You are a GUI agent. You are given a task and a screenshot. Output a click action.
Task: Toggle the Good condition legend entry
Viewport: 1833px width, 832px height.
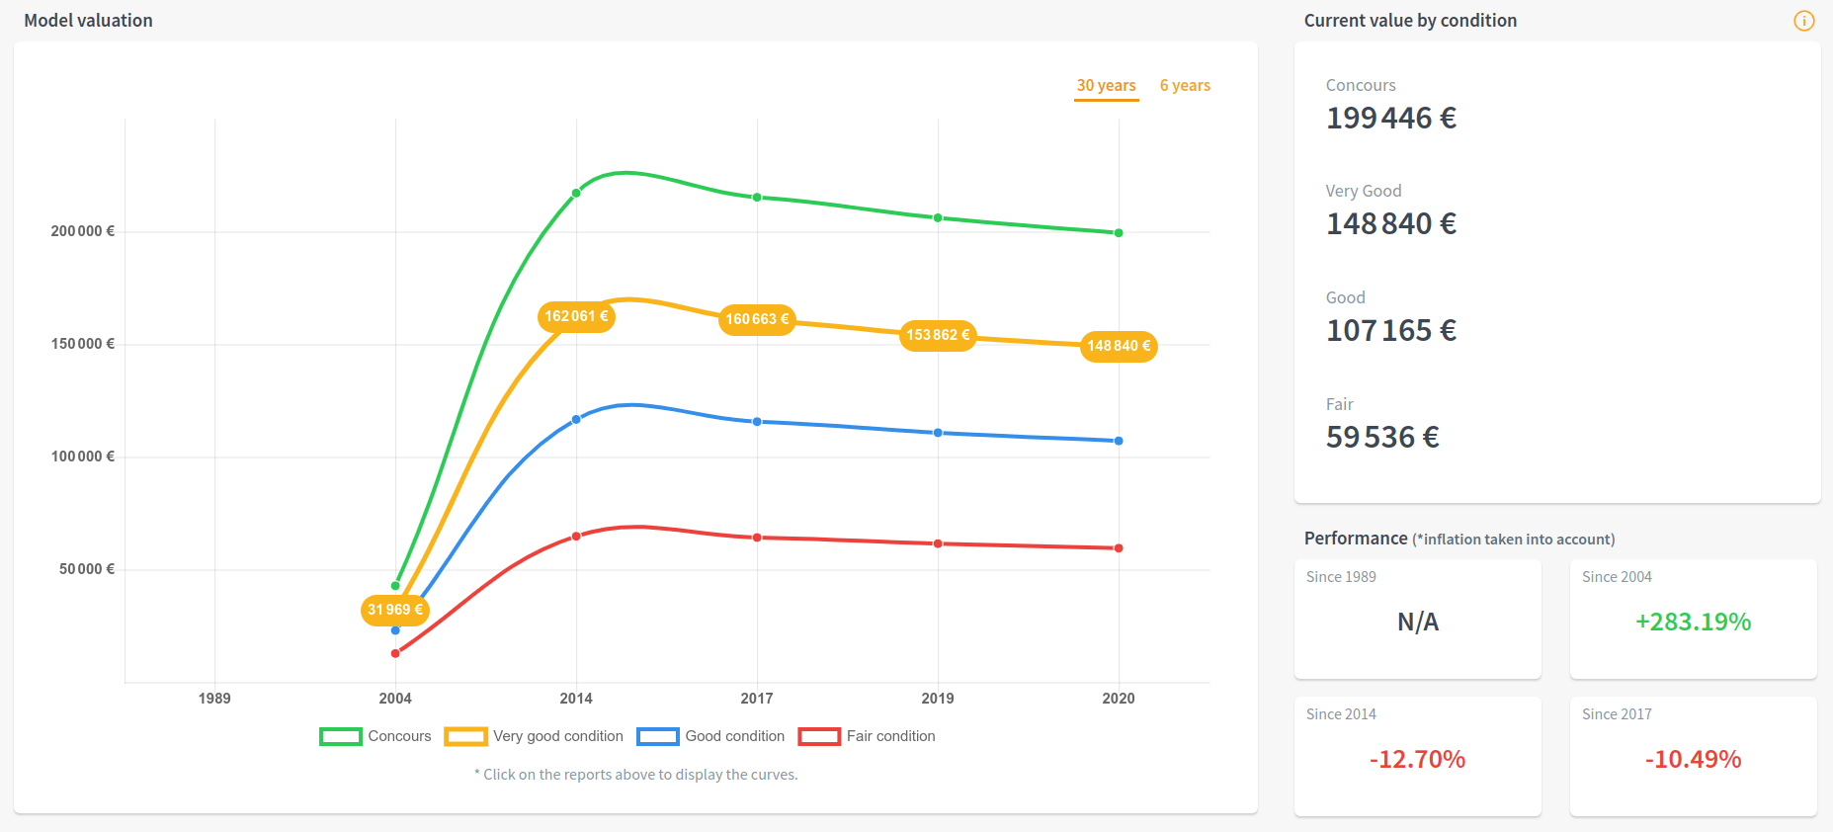pos(710,736)
